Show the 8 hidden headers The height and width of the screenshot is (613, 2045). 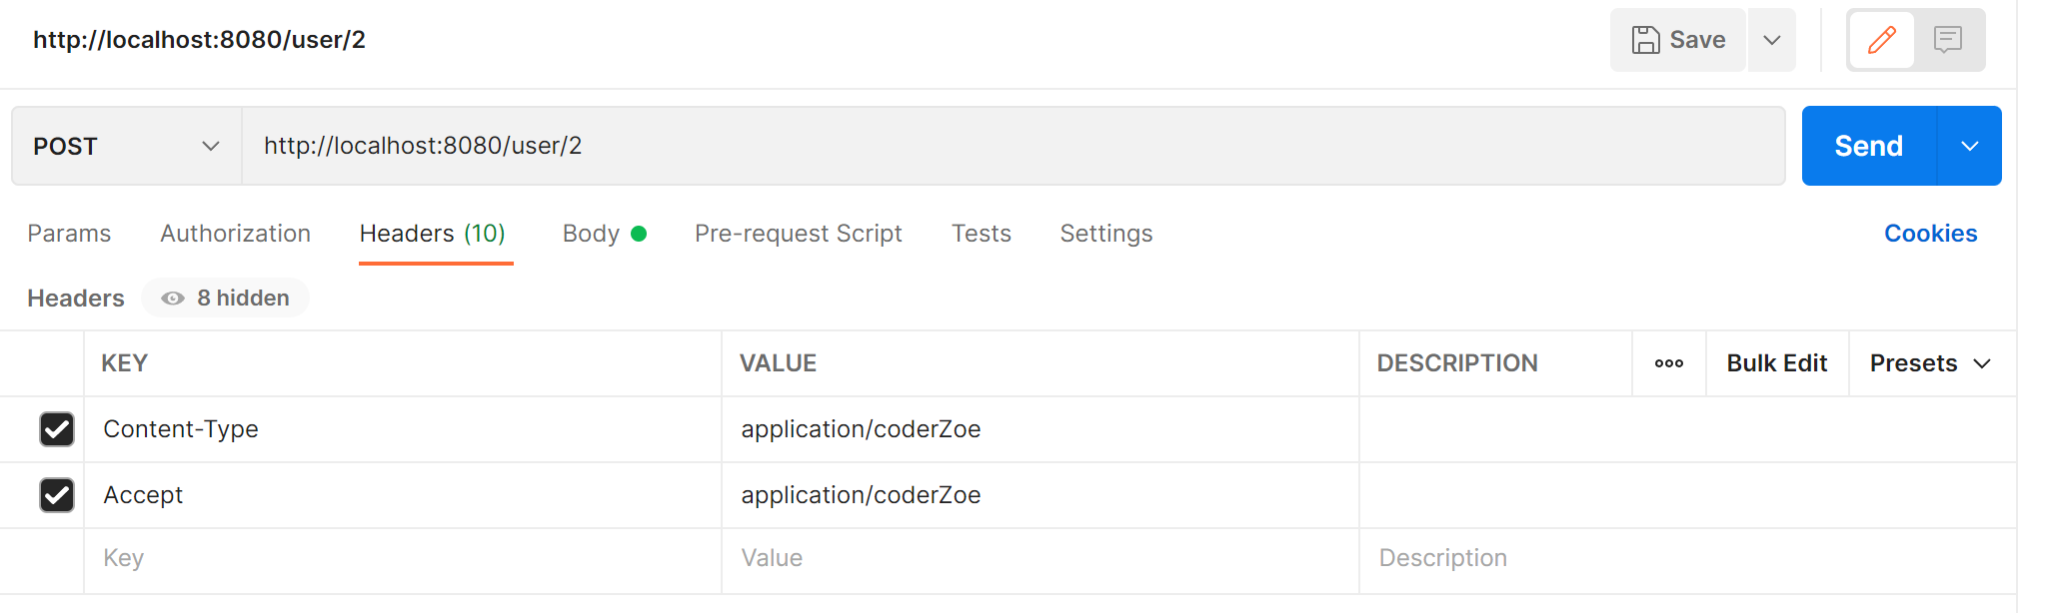[x=226, y=299]
